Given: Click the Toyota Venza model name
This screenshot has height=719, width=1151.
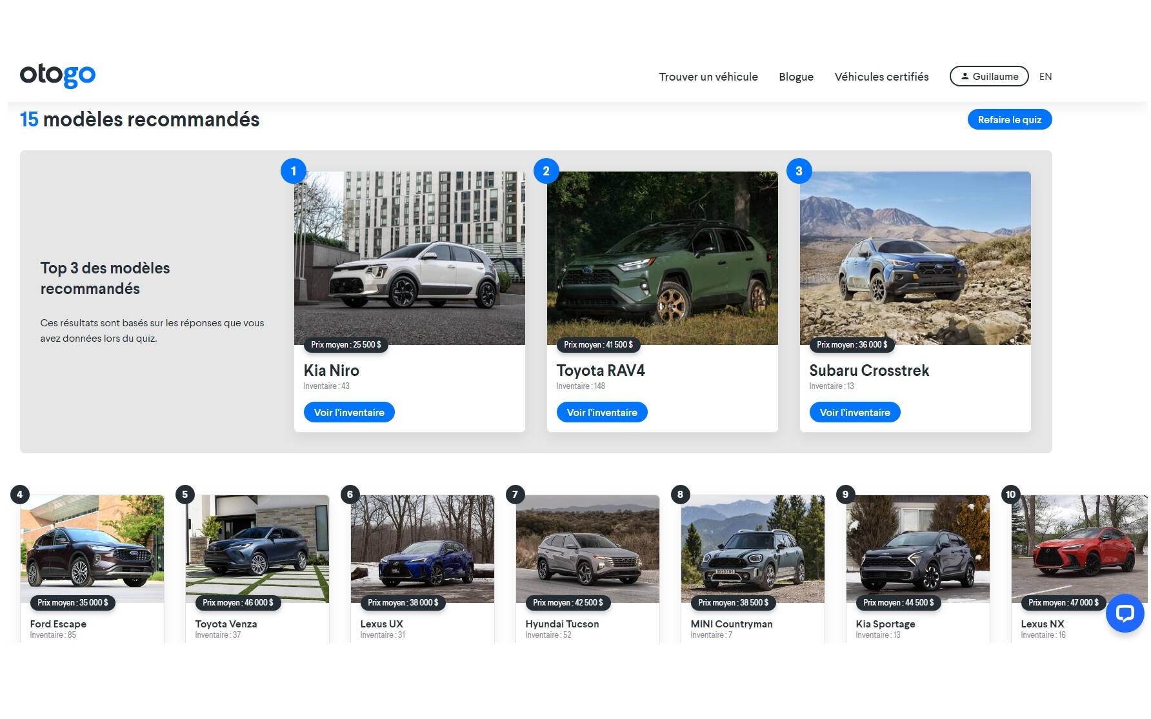Looking at the screenshot, I should (x=226, y=624).
